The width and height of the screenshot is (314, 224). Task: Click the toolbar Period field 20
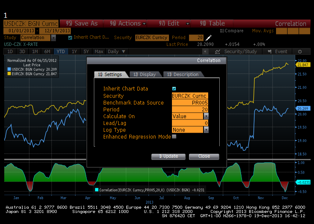[196, 38]
